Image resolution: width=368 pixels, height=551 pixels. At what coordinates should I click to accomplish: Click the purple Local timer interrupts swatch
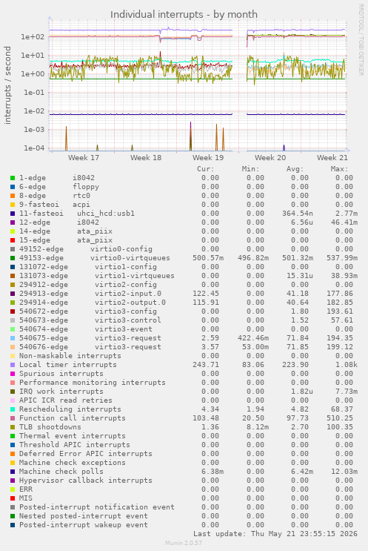click(13, 365)
